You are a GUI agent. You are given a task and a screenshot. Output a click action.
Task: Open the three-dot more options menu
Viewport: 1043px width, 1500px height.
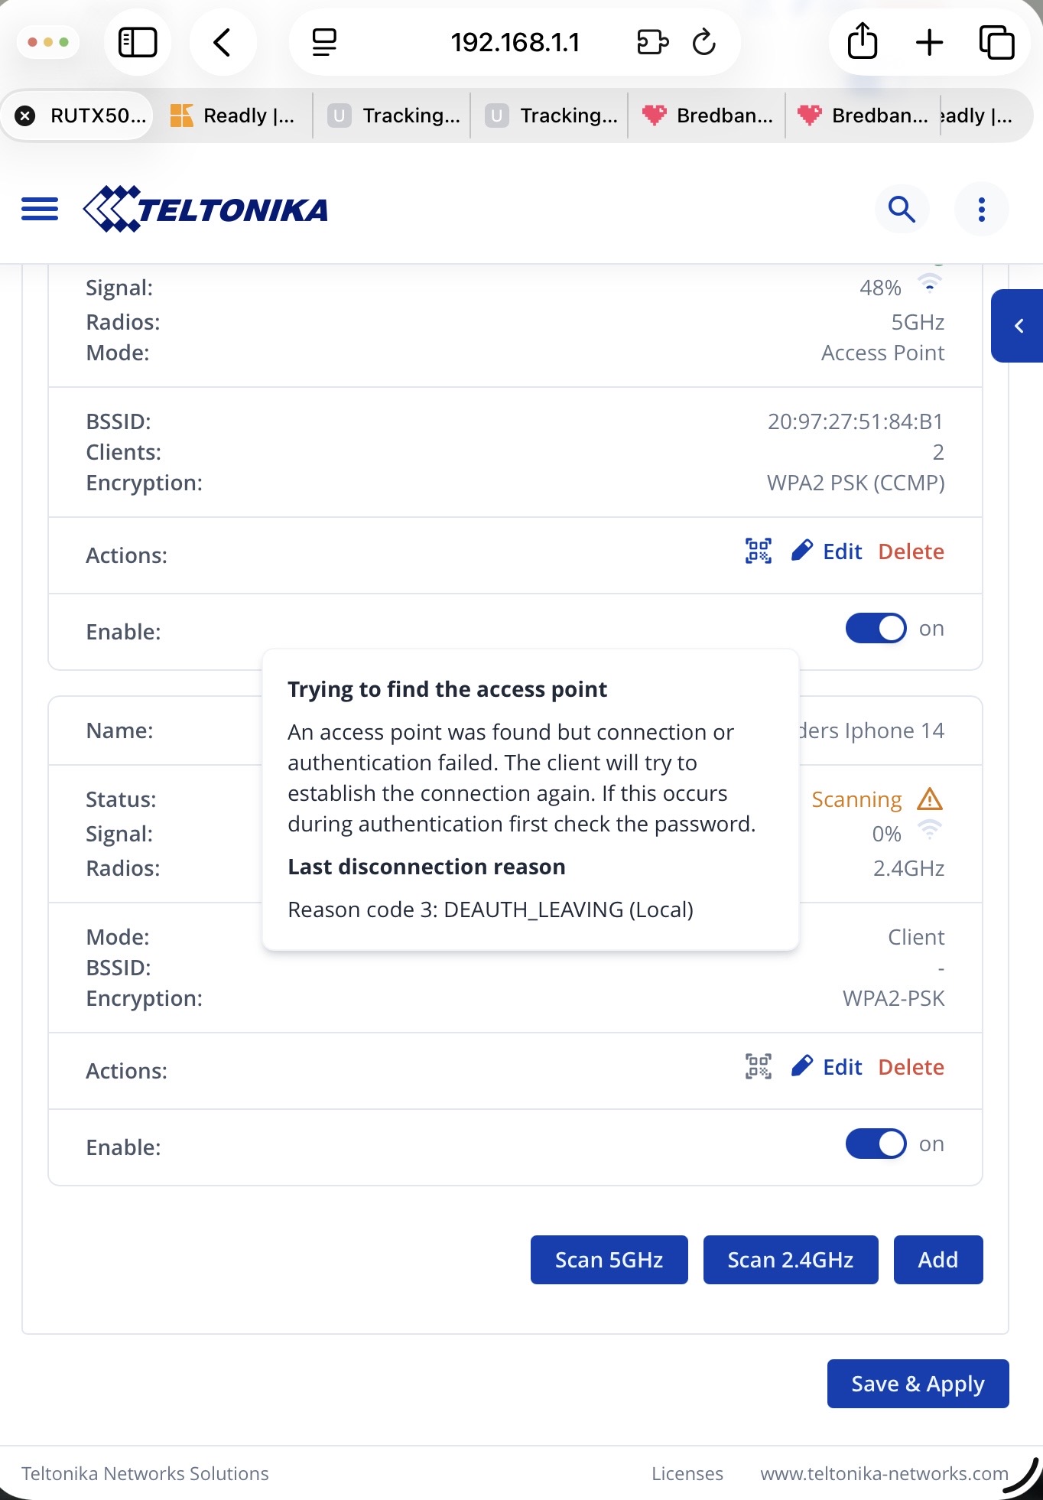981,209
